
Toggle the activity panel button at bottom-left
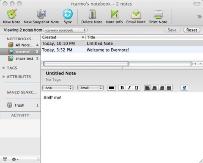pyautogui.click(x=5, y=159)
